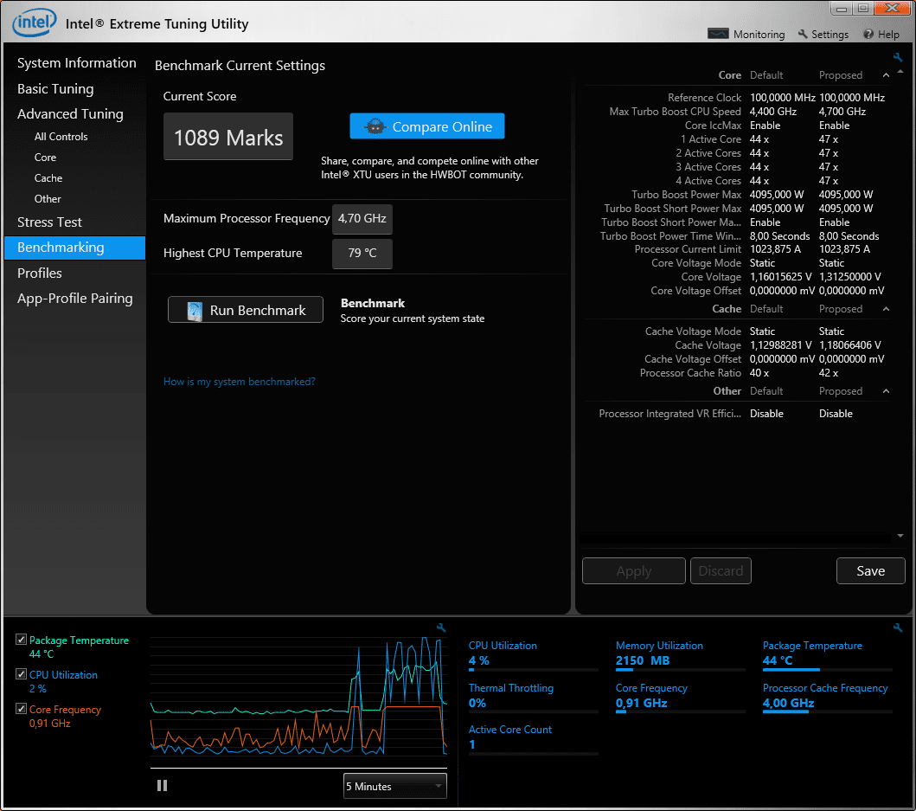Viewport: 916px width, 811px height.
Task: Open the Help menu
Action: tap(881, 34)
